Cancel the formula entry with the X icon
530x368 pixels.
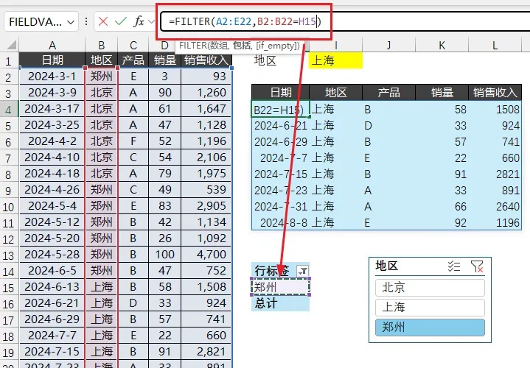tap(103, 22)
